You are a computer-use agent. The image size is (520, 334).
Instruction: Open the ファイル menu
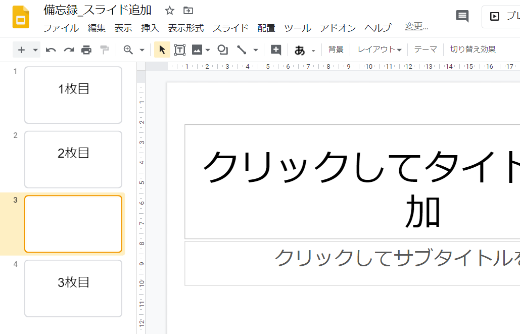tap(61, 28)
